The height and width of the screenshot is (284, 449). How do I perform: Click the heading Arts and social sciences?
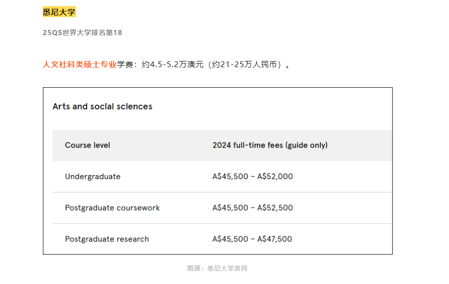pos(102,106)
